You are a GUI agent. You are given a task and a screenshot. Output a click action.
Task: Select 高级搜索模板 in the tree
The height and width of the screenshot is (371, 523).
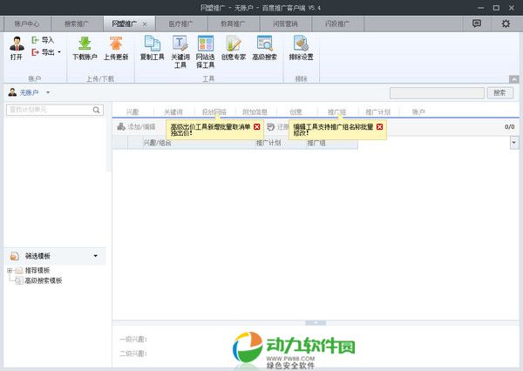point(44,280)
